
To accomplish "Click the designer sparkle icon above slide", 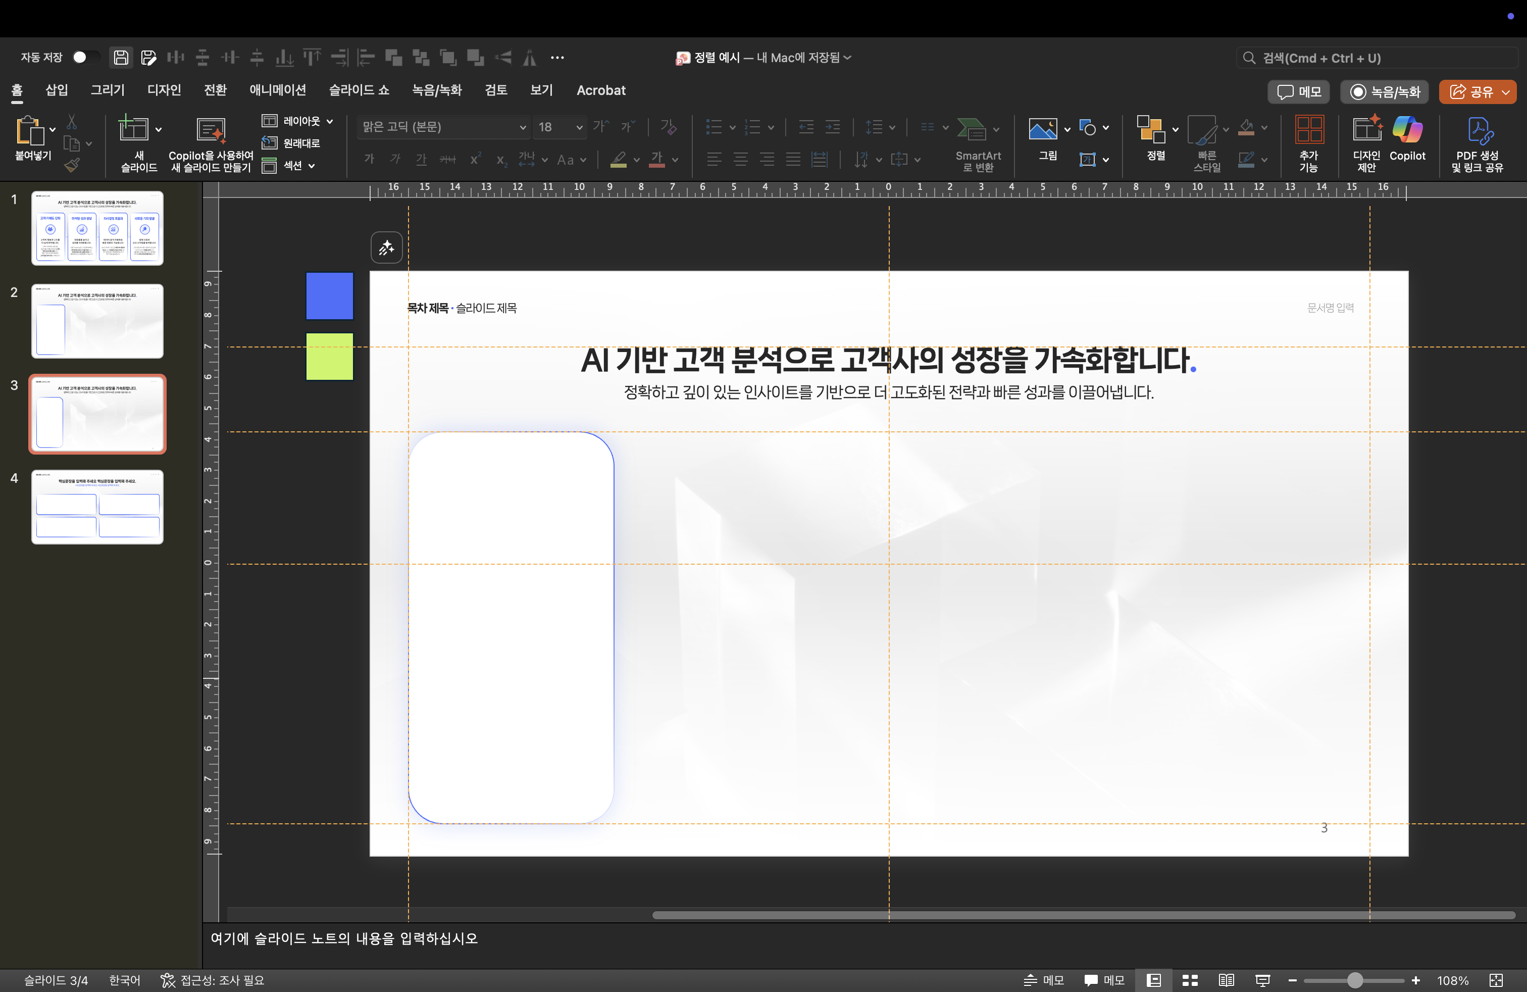I will pos(386,247).
